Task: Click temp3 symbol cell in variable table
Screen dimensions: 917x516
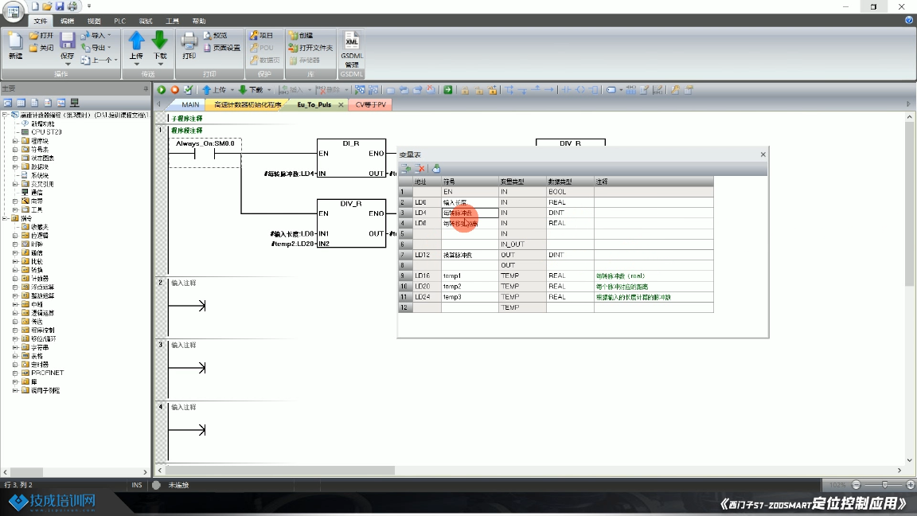Action: point(470,296)
